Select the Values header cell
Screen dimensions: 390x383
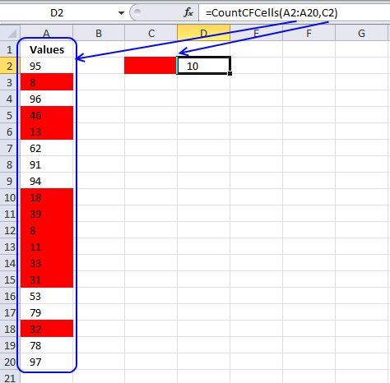tap(47, 49)
